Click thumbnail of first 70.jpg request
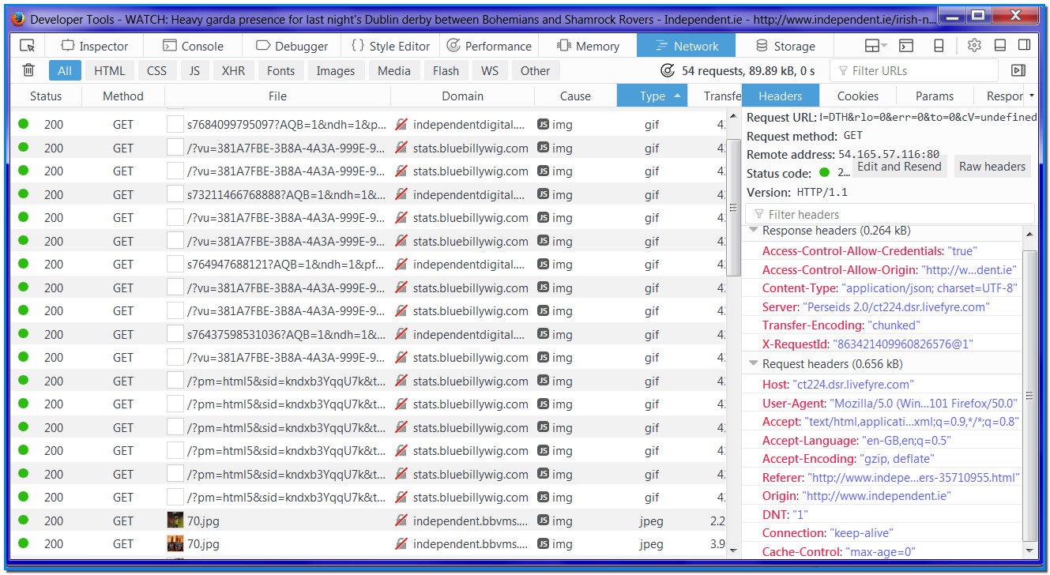The height and width of the screenshot is (575, 1050). (x=175, y=521)
